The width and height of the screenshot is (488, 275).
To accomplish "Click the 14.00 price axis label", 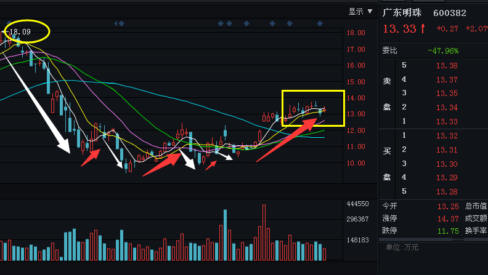I will tap(356, 98).
